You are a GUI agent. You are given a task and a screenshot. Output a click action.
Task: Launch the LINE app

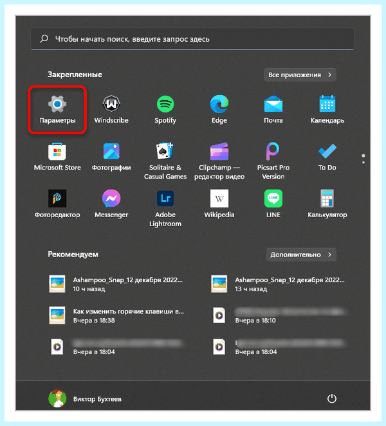(x=273, y=204)
